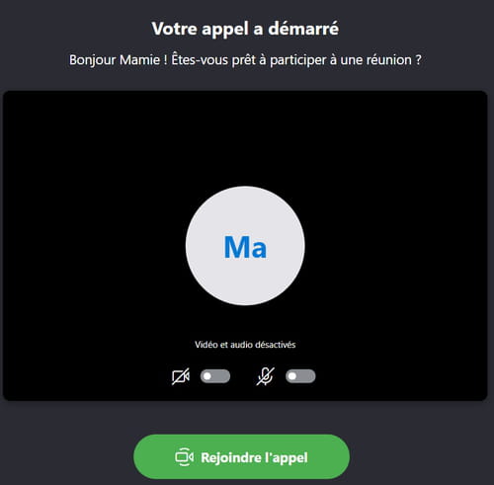
Task: Click the greeting "Bonjour Mamie !"
Action: coord(119,60)
